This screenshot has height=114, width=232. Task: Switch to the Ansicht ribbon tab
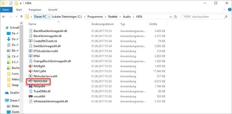(53, 10)
